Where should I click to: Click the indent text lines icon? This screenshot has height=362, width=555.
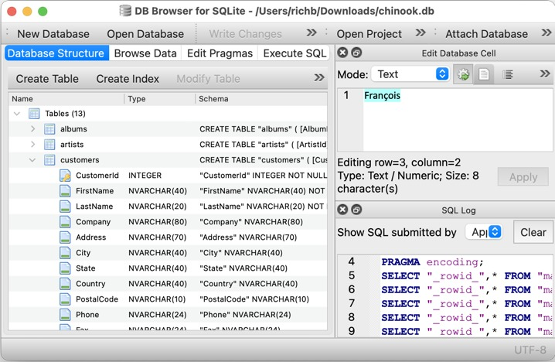(x=508, y=74)
